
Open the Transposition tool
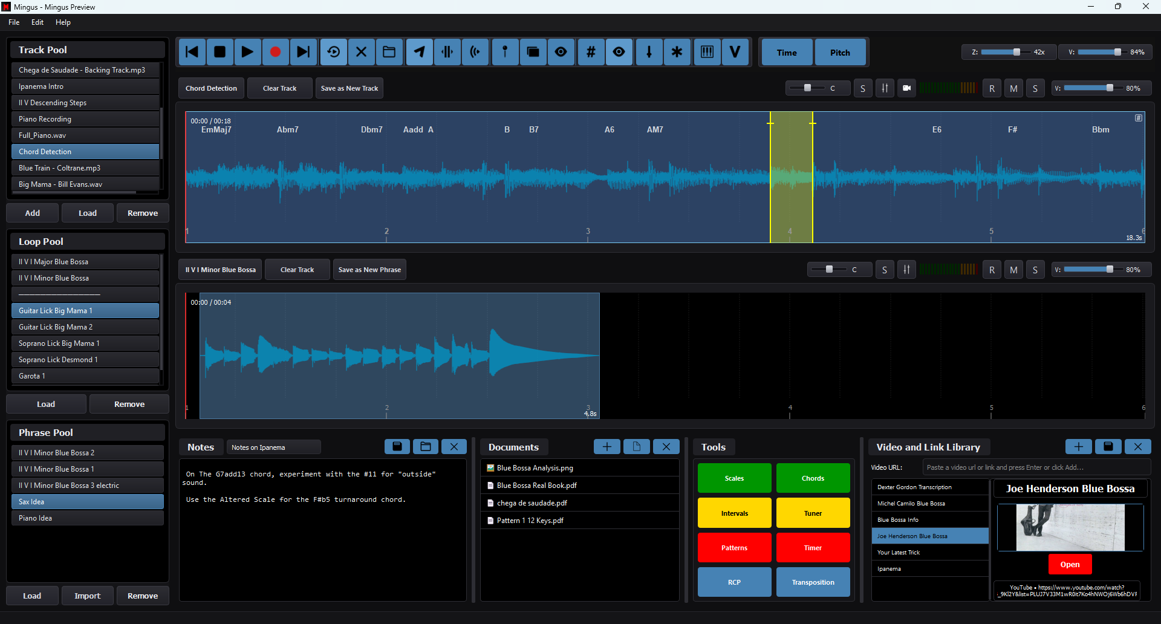813,582
